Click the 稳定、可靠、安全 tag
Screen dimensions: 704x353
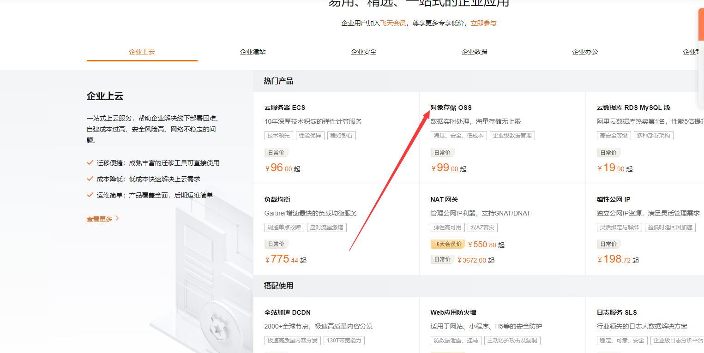[x=622, y=341]
